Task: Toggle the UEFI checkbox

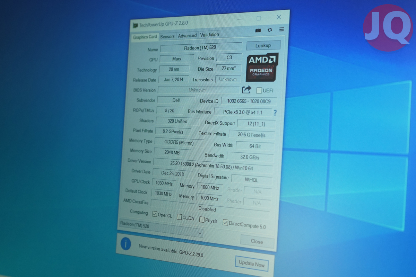Action: click(259, 90)
